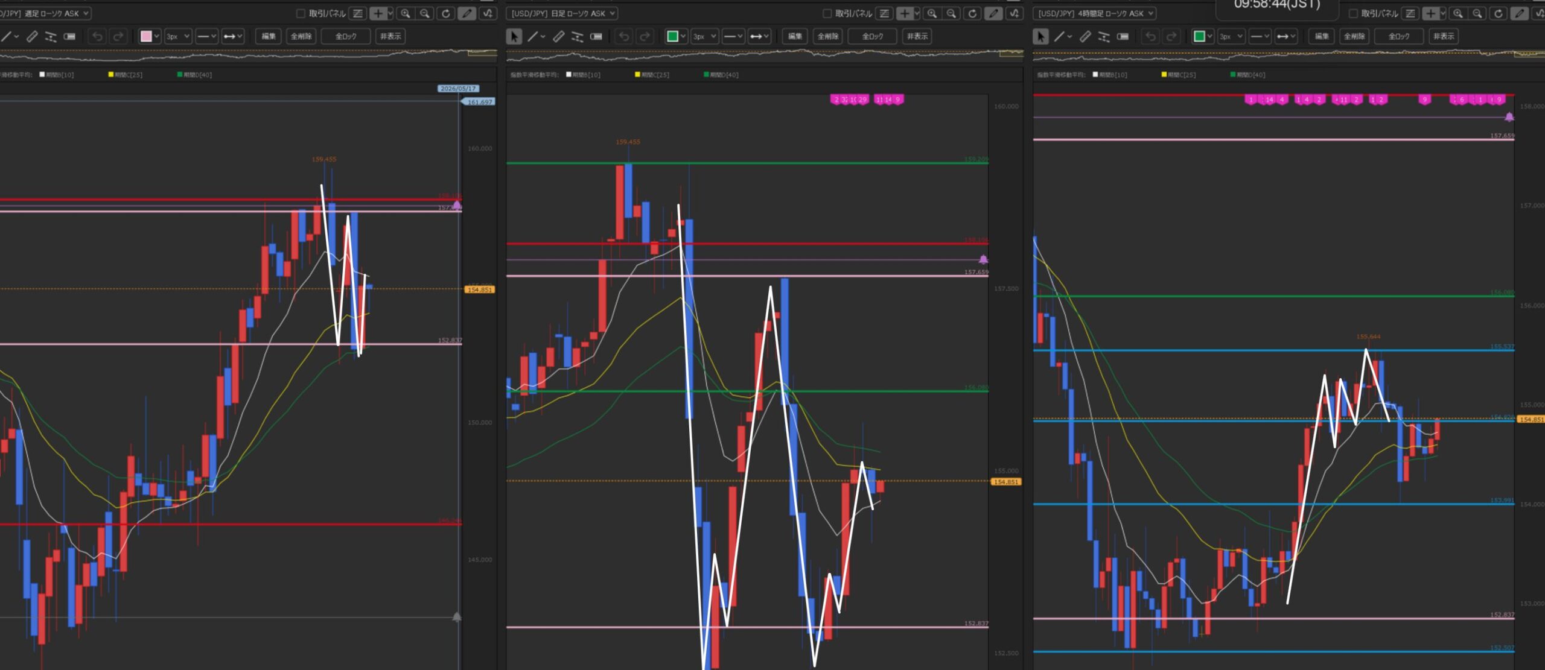Tick 取引パネル checkbox on 4-hour chart

click(1352, 13)
